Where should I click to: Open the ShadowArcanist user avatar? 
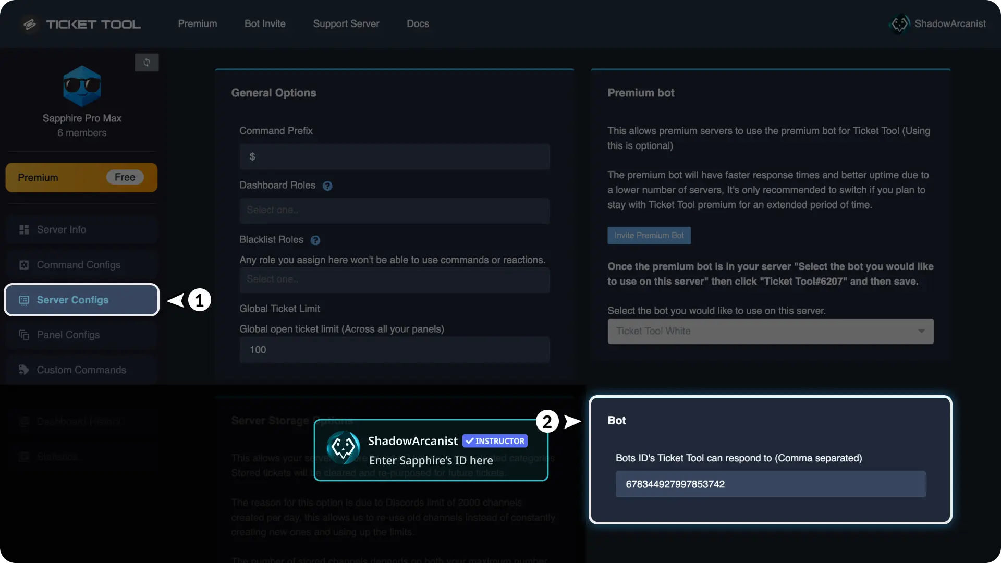click(899, 24)
